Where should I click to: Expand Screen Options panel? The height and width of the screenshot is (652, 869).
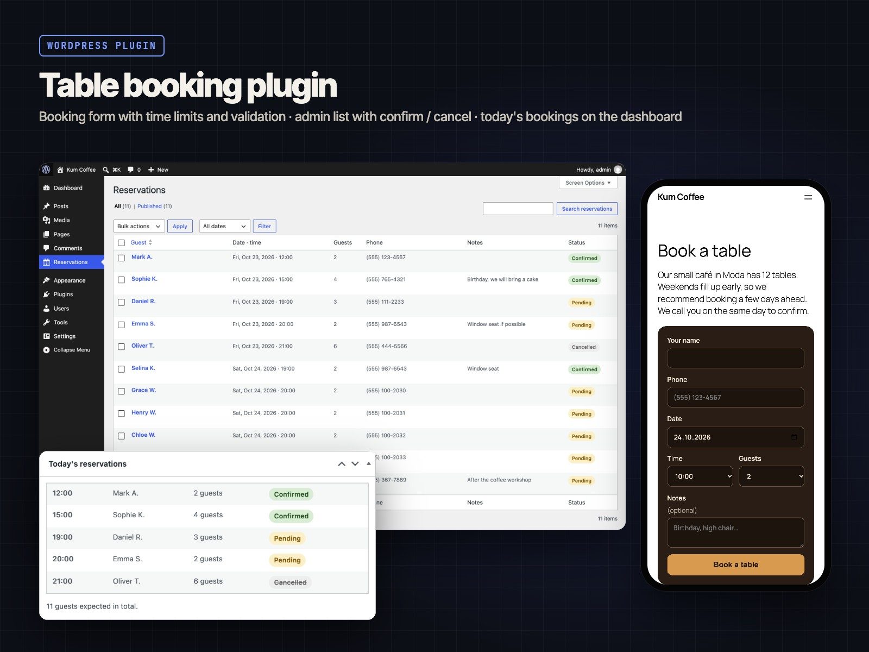[x=588, y=183]
